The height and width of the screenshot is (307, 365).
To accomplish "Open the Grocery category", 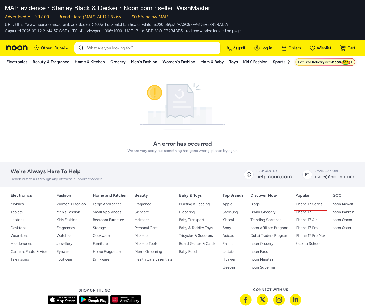I will pos(118,62).
